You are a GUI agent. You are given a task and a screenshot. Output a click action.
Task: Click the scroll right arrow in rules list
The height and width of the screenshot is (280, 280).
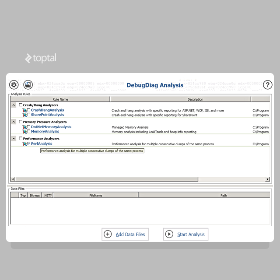(x=267, y=179)
